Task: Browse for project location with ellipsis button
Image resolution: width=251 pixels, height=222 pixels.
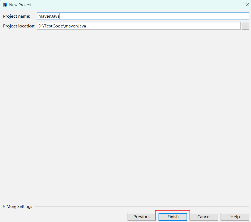Action: [x=245, y=26]
